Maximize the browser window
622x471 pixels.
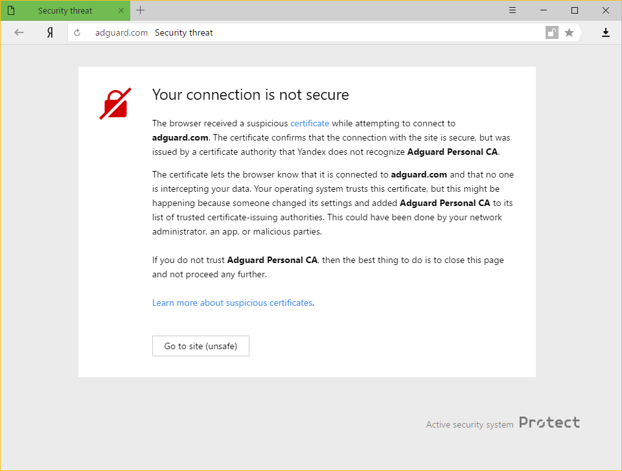coord(575,10)
